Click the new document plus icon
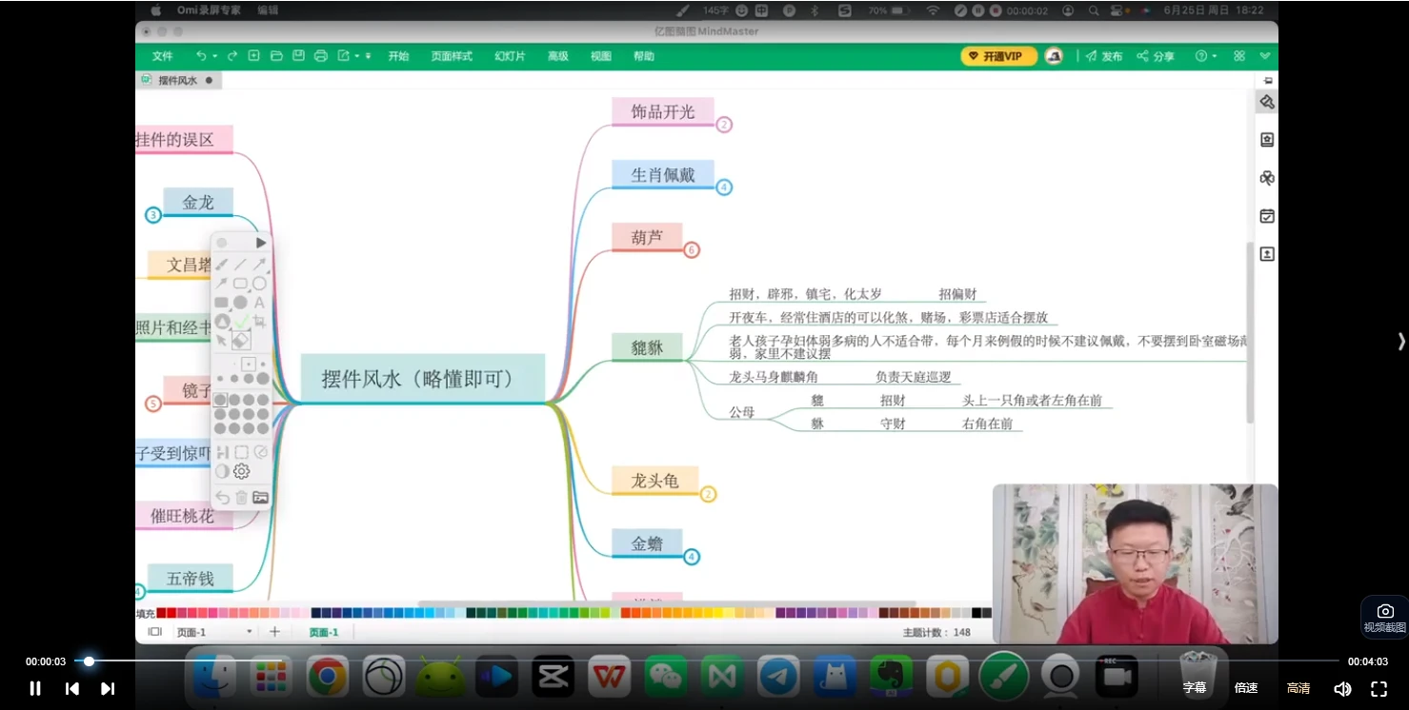This screenshot has width=1409, height=710. (254, 56)
